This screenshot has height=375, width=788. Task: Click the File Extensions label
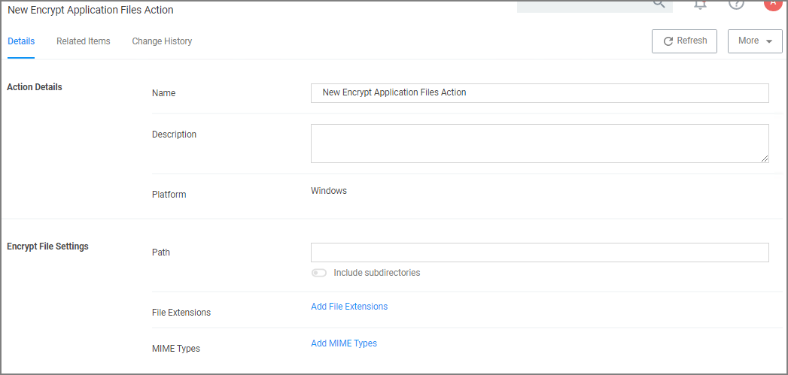pos(181,312)
